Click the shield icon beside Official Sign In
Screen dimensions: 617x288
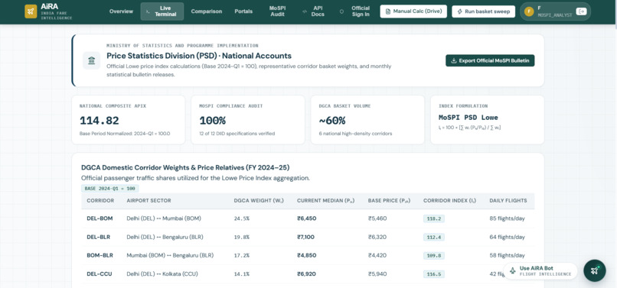point(341,11)
